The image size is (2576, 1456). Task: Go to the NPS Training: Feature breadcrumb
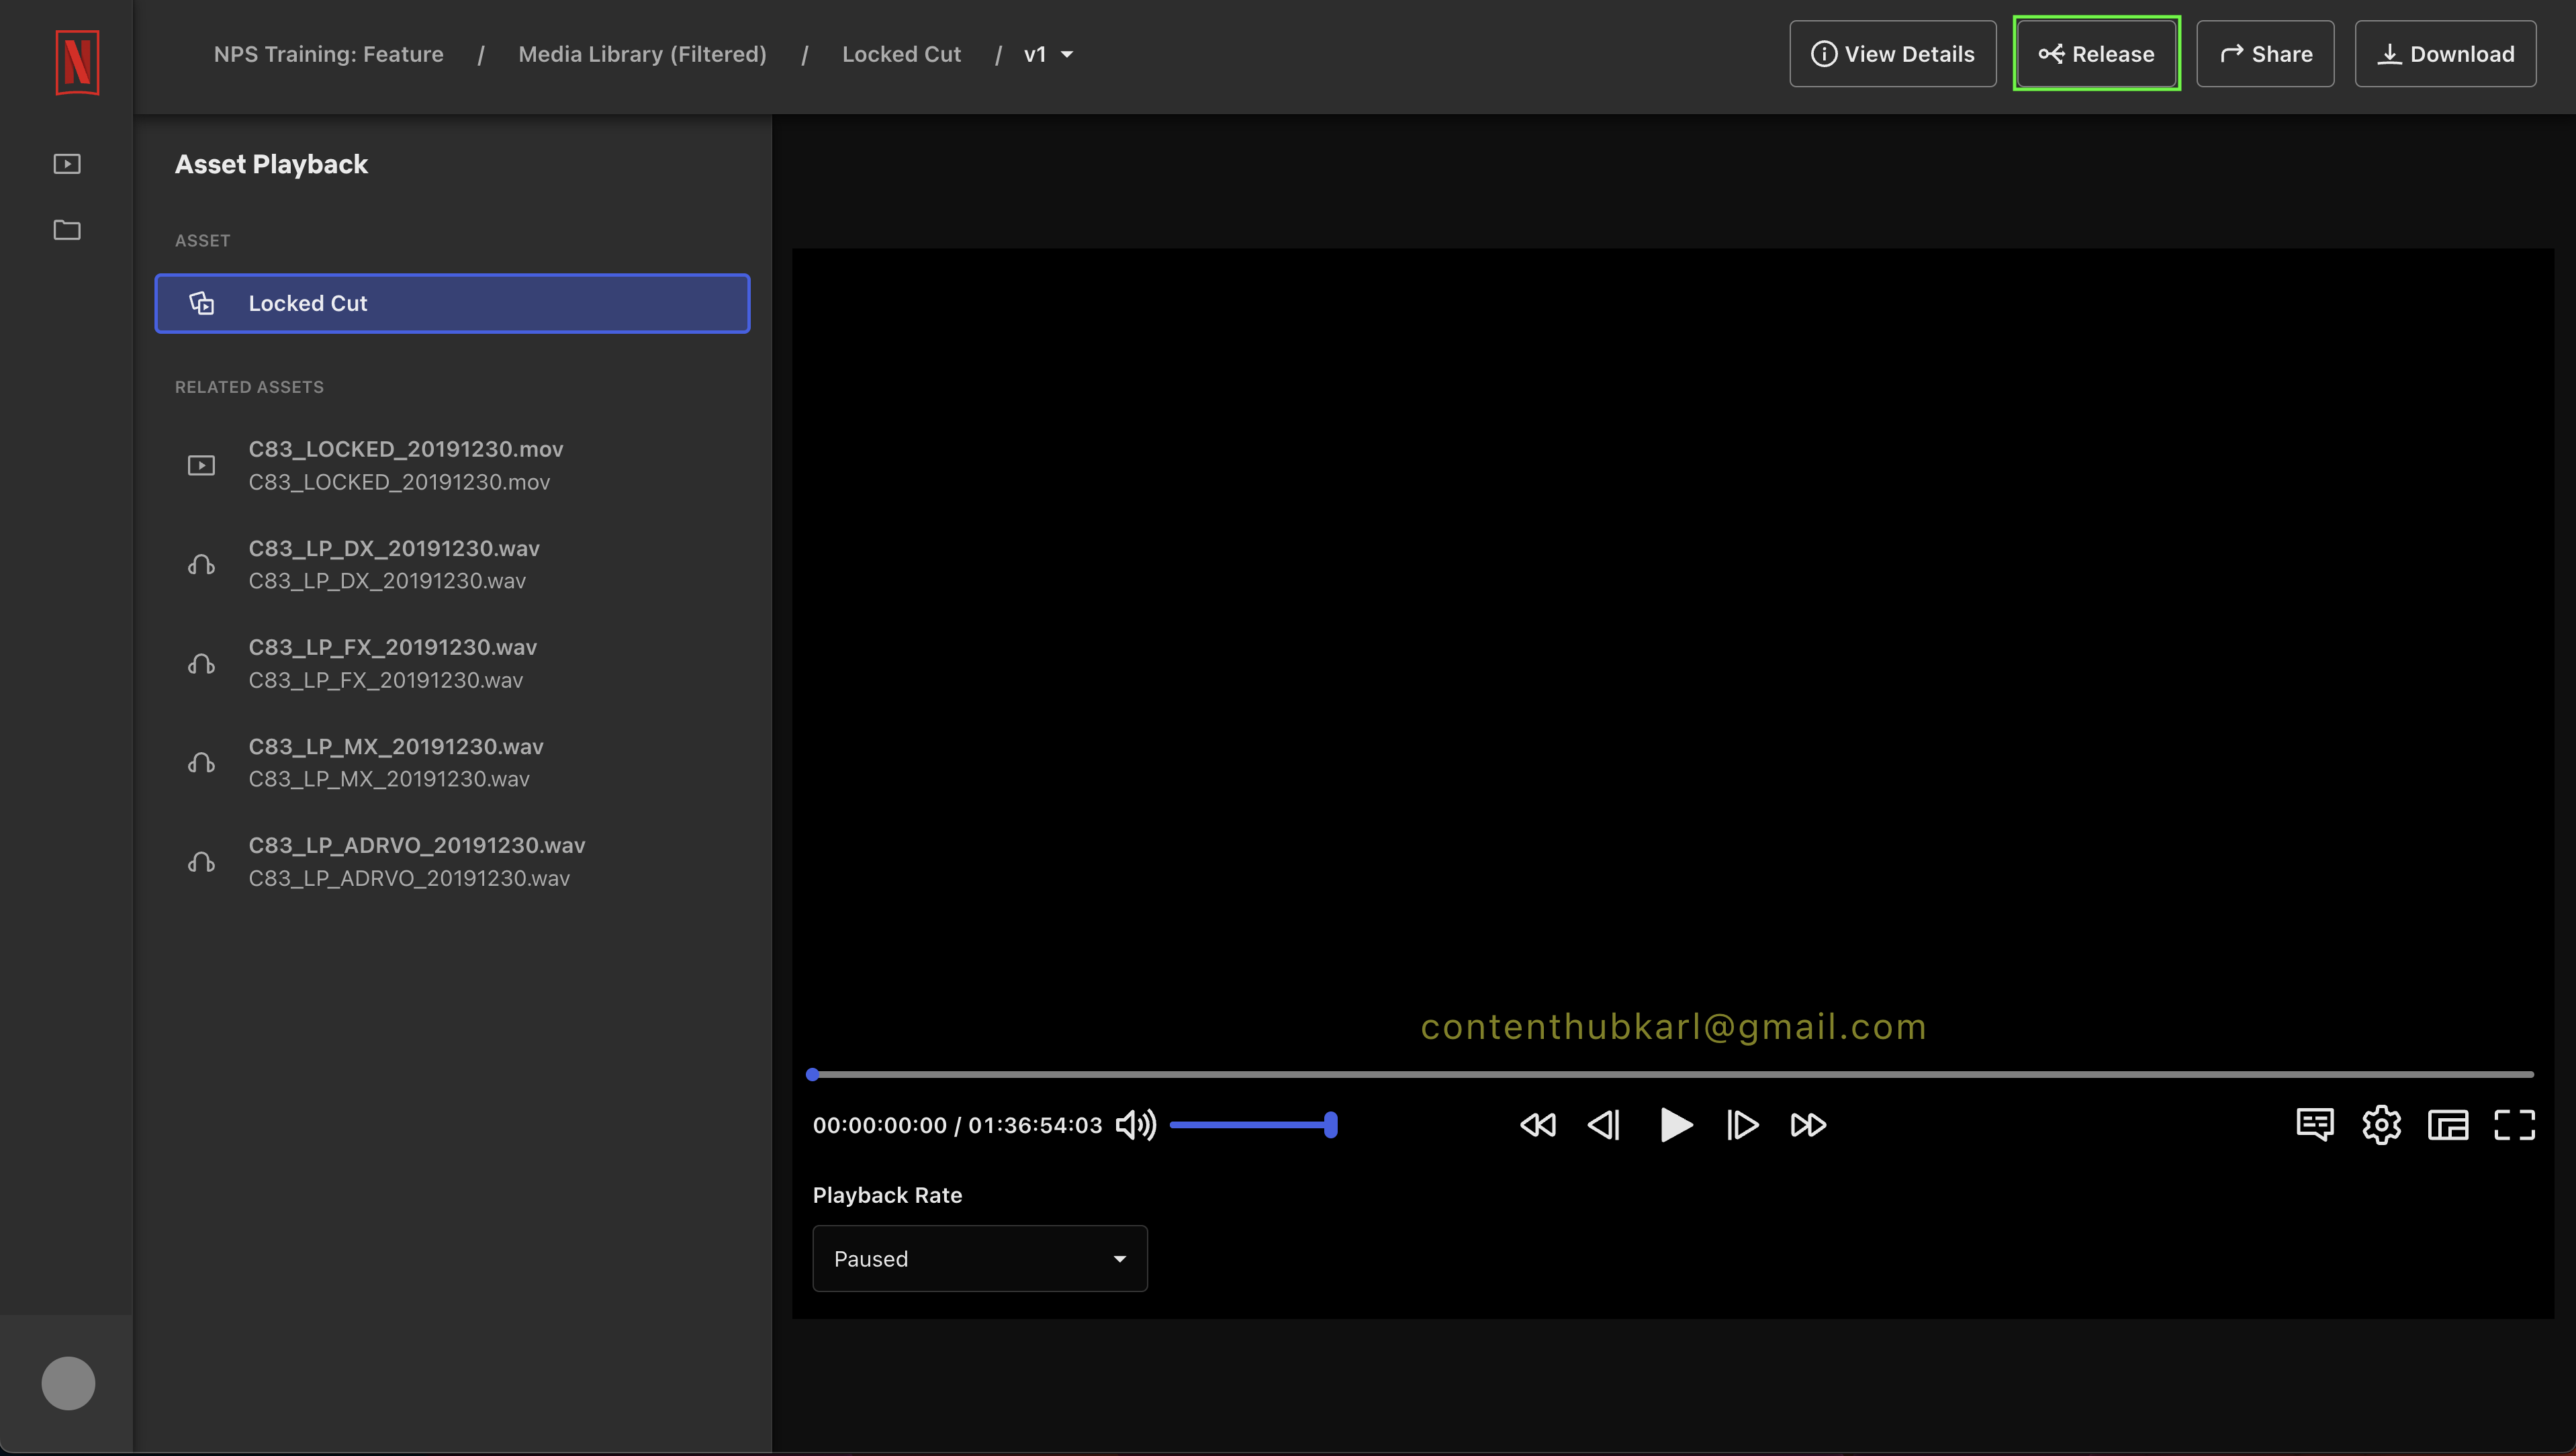coord(329,54)
